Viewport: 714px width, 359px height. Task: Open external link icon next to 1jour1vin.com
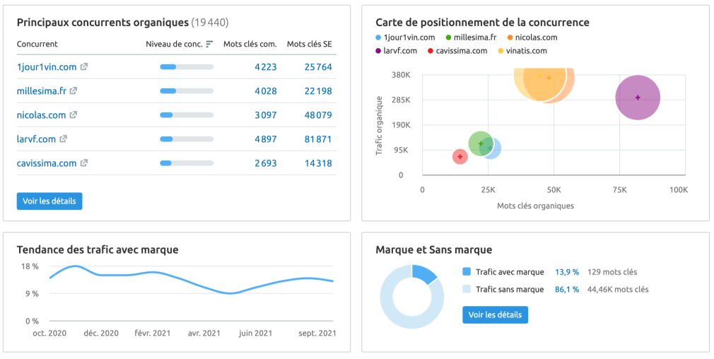point(84,67)
